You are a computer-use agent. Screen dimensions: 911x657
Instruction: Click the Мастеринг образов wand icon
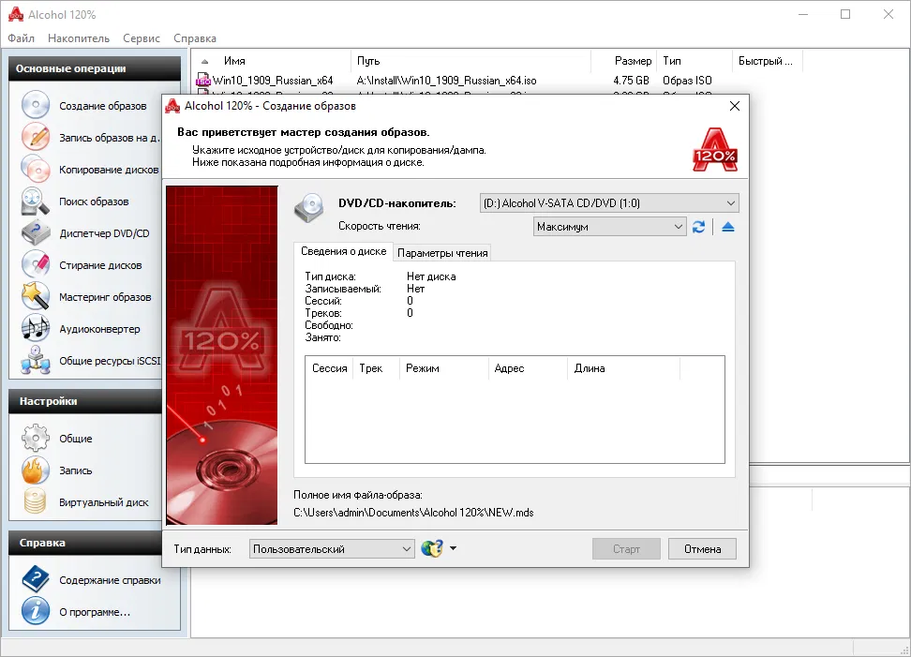36,296
